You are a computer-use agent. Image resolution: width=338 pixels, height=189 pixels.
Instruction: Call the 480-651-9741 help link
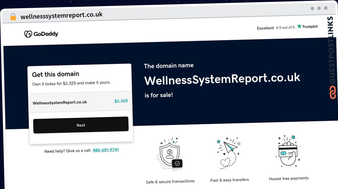(x=106, y=150)
